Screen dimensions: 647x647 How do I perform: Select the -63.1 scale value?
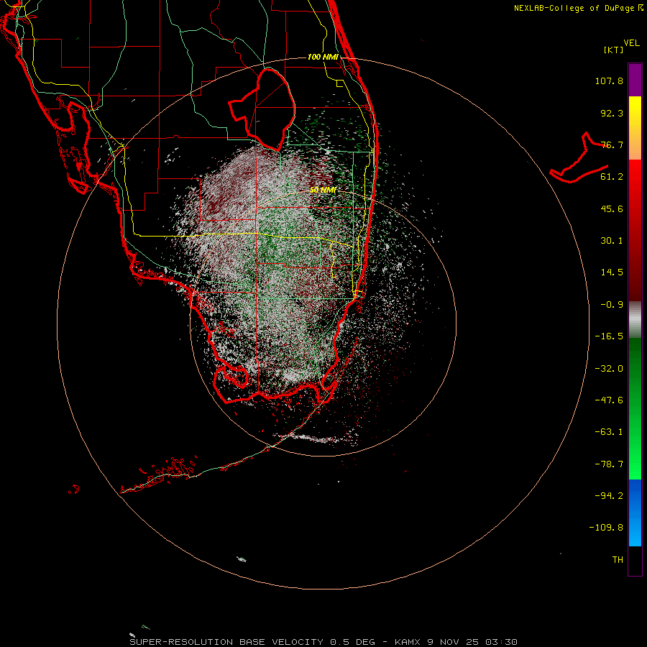pos(609,432)
